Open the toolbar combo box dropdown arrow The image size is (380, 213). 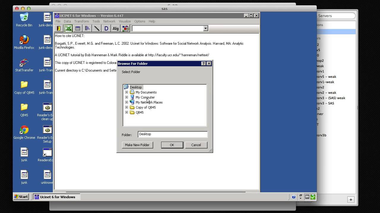pos(205,28)
